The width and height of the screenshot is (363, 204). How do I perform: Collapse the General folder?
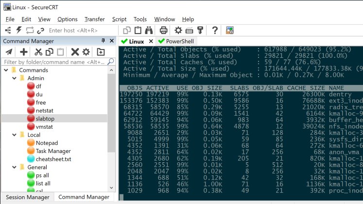(15, 167)
